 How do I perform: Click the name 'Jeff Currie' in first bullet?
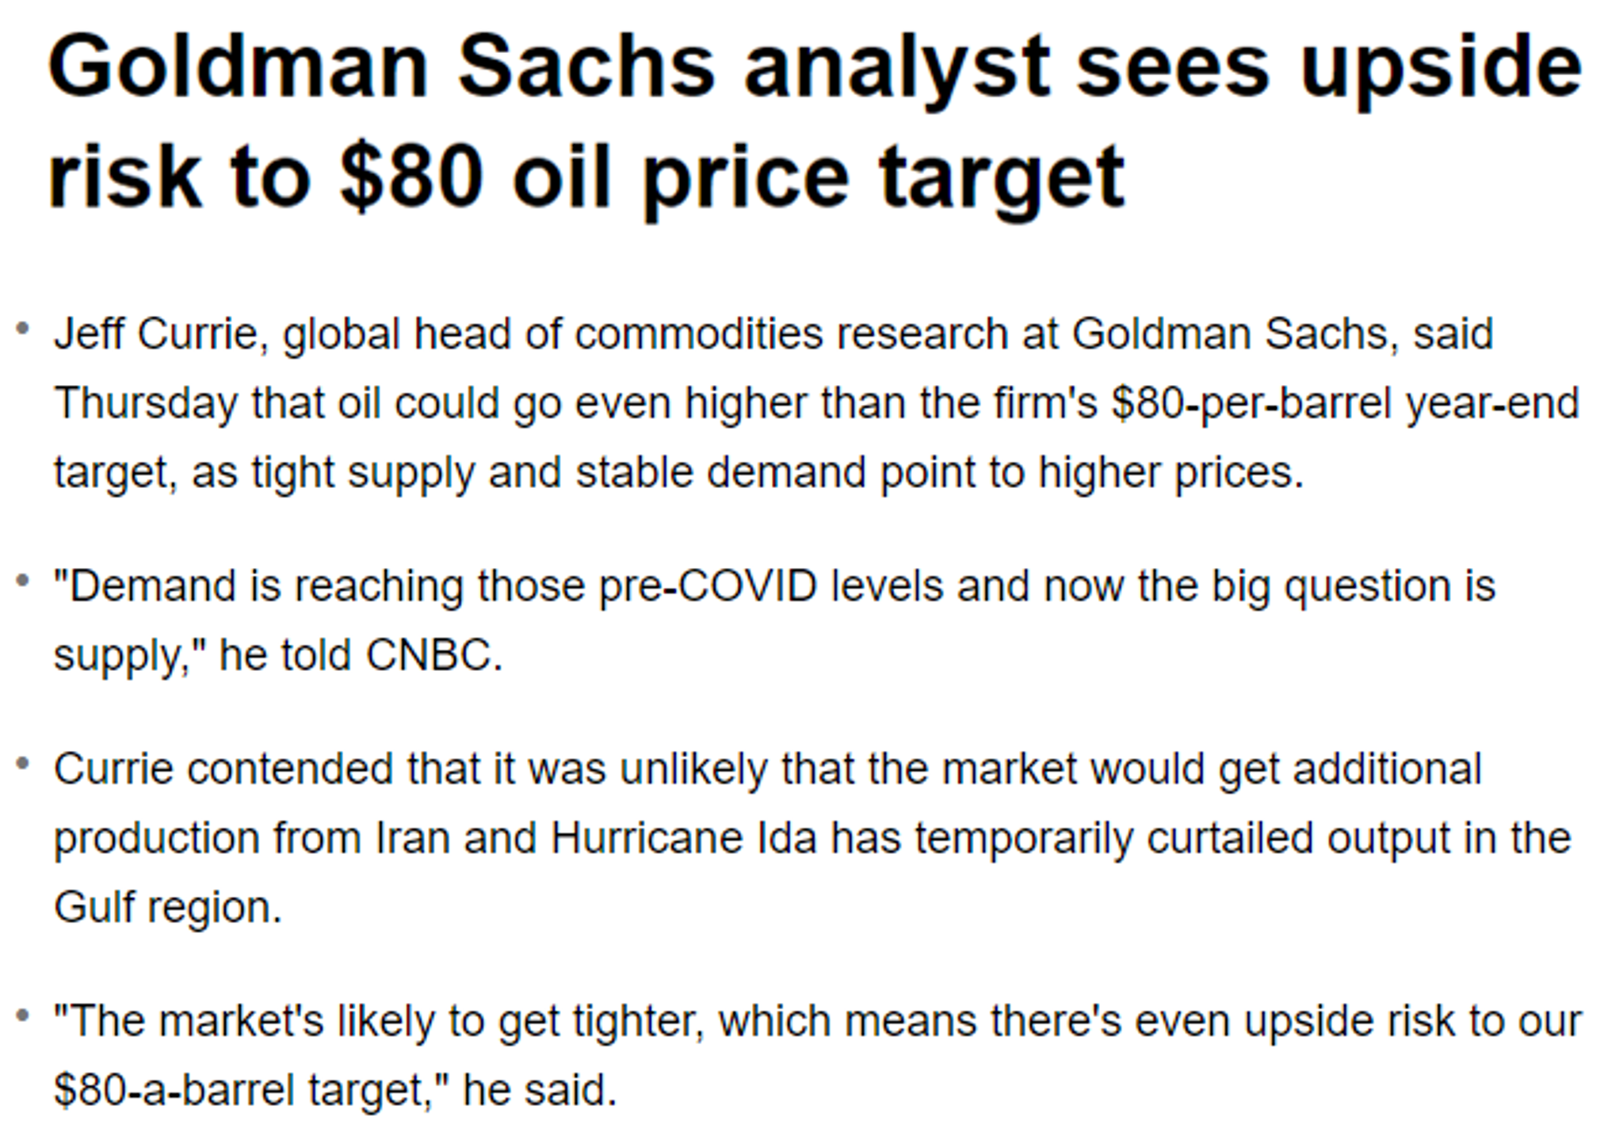click(x=156, y=333)
